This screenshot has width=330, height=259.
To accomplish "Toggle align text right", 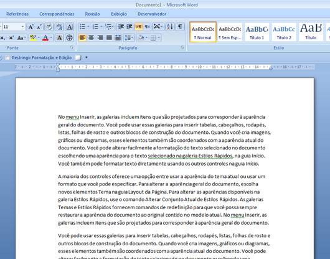I will (100, 38).
